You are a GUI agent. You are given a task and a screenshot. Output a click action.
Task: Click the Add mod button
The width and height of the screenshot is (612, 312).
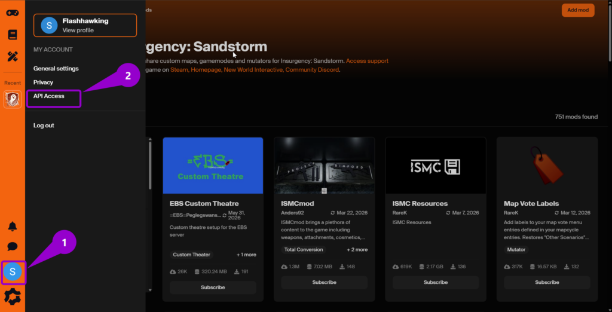[x=578, y=10]
